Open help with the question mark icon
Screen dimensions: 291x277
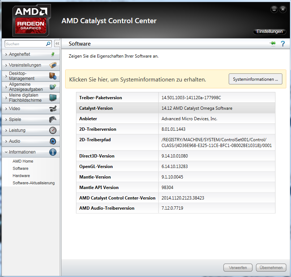tap(283, 43)
